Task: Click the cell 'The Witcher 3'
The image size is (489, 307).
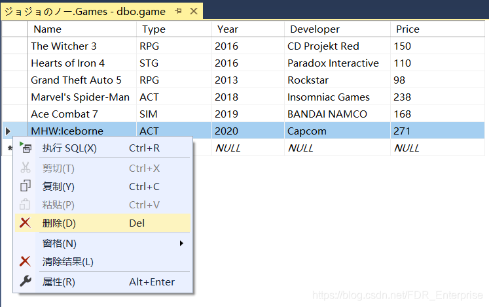Action: [x=82, y=46]
